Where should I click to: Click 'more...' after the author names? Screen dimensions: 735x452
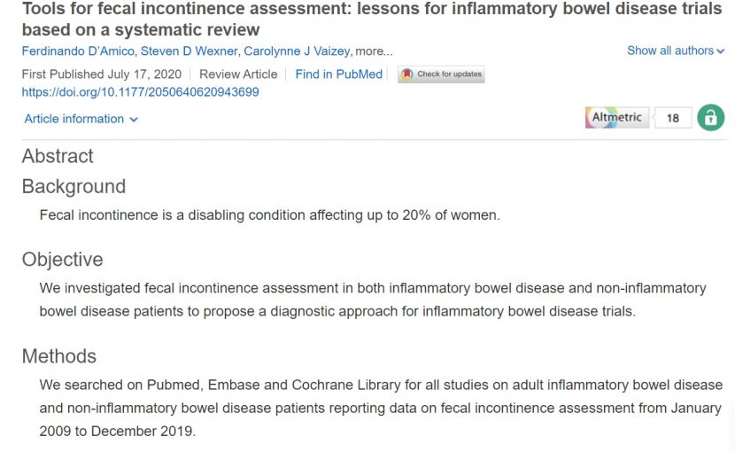click(x=374, y=51)
